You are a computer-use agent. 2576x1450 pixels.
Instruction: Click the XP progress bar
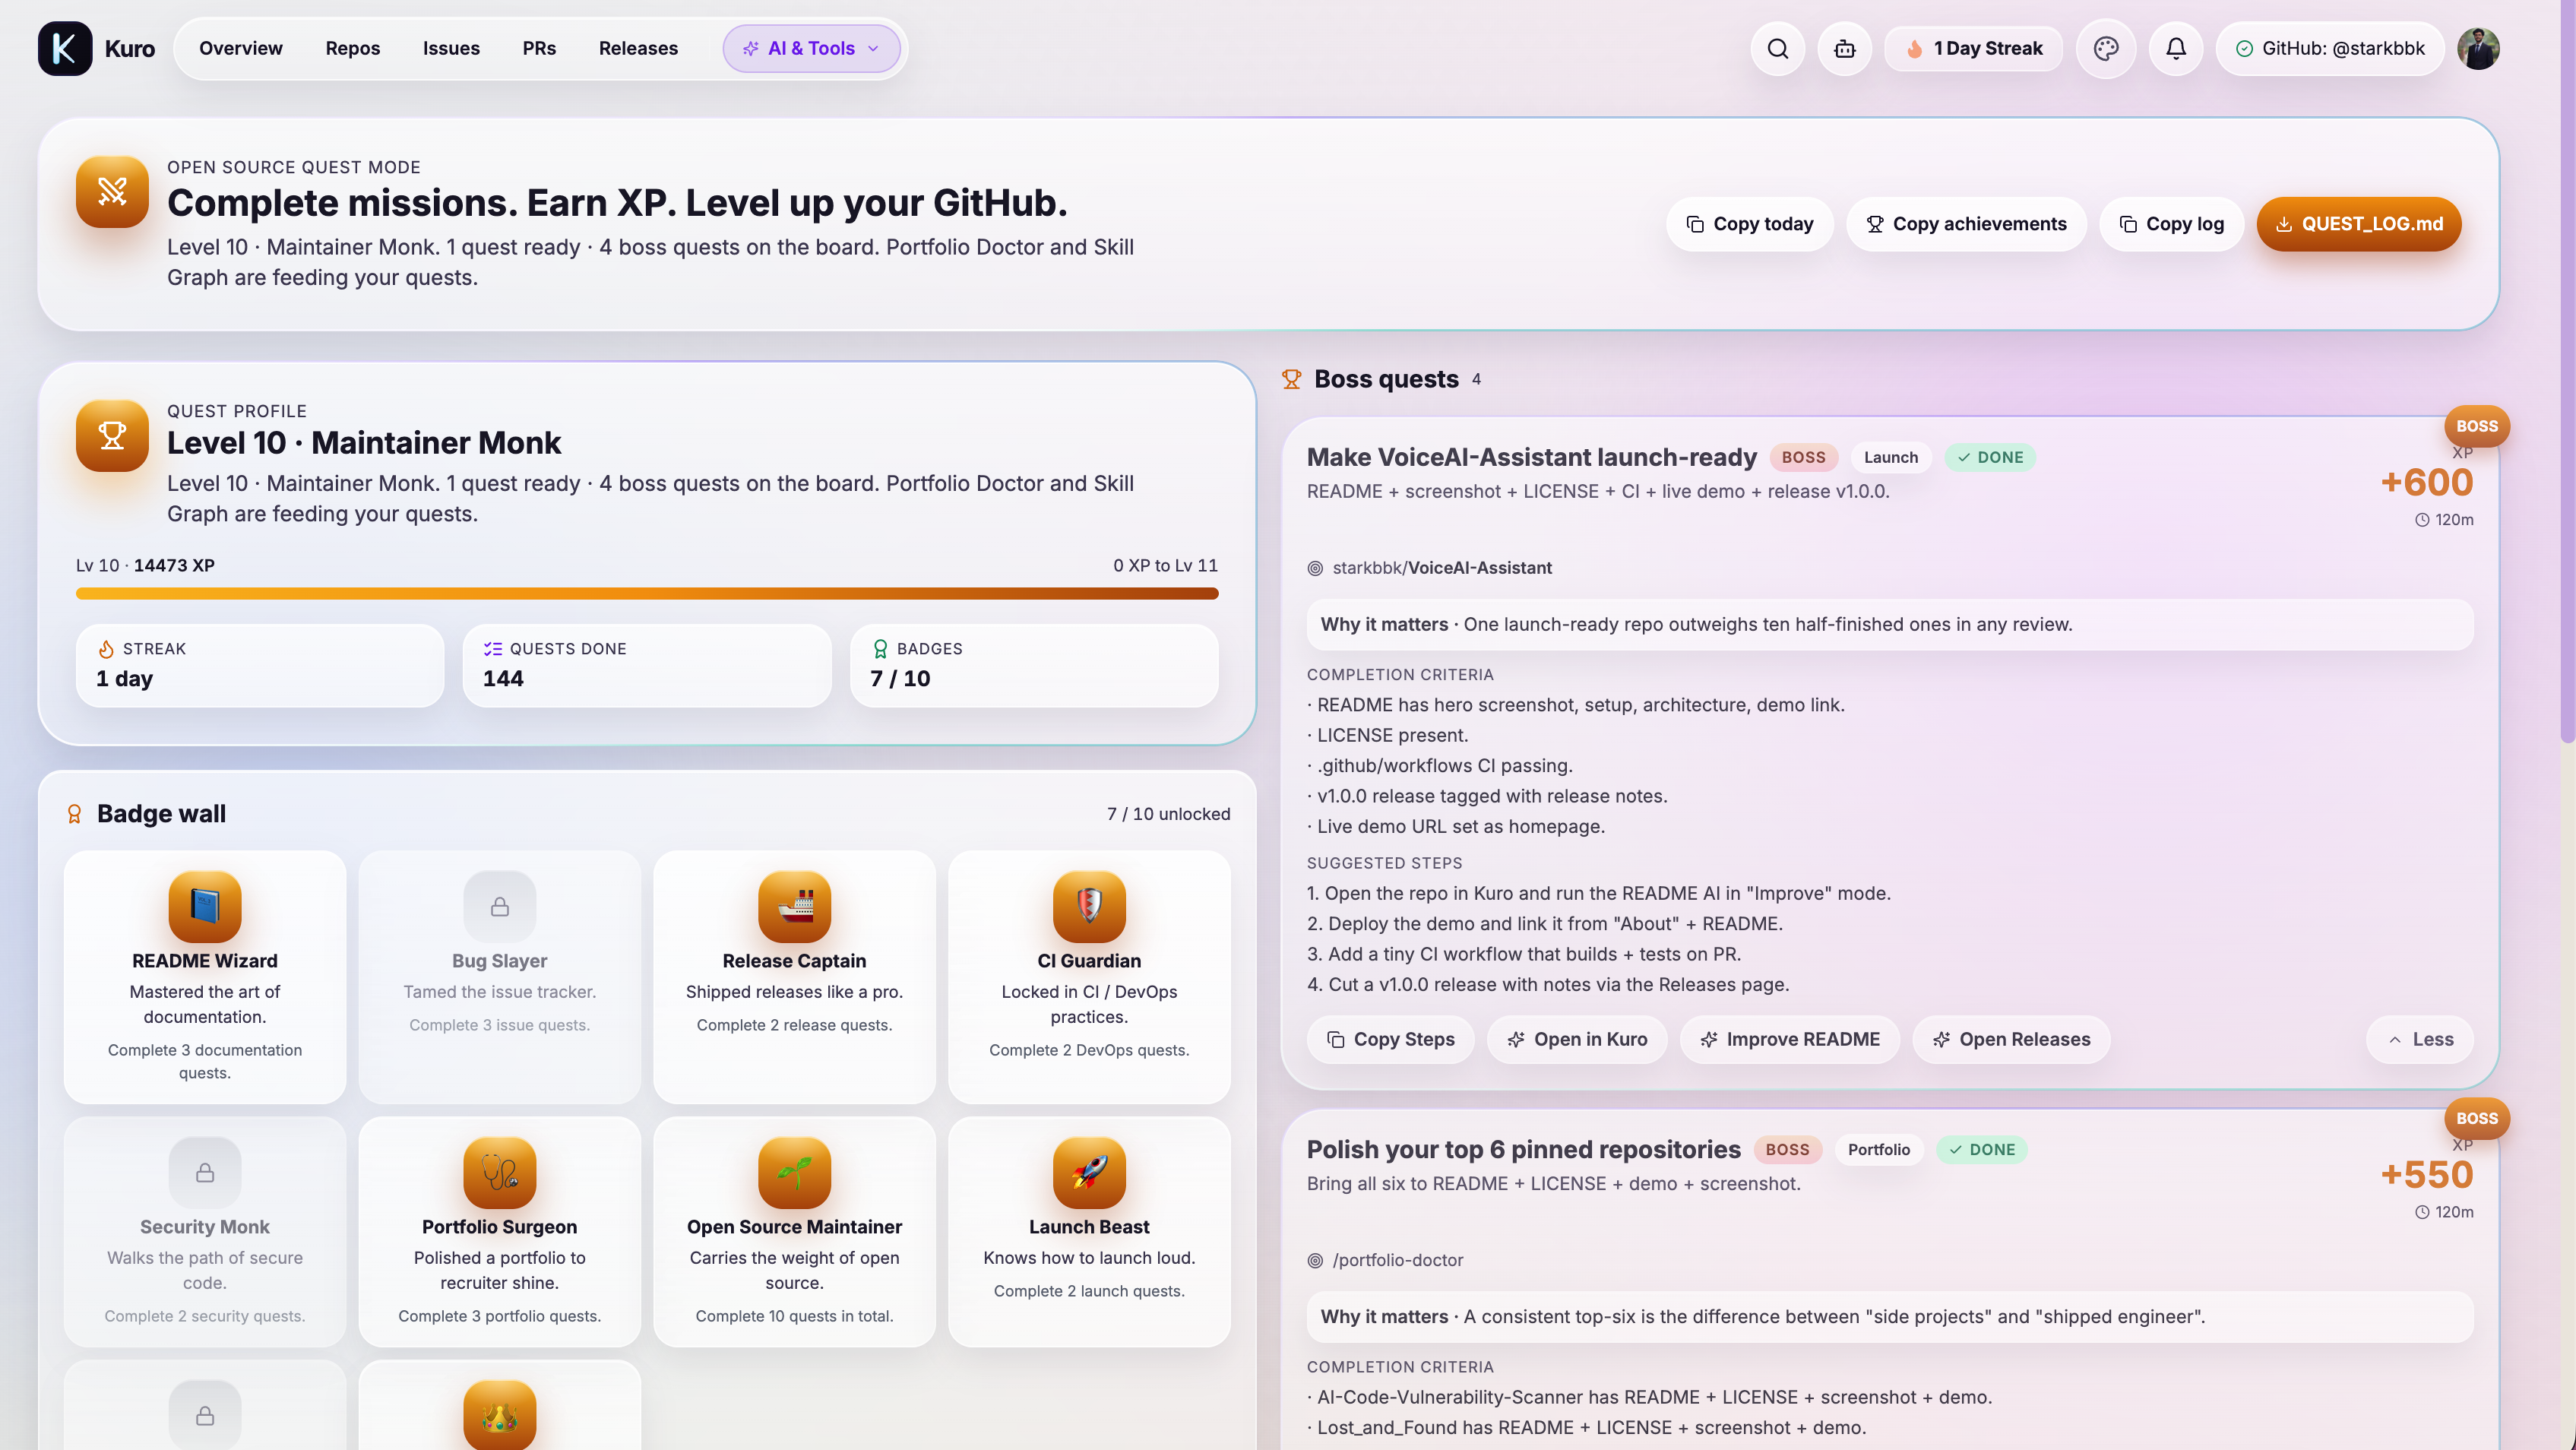click(647, 593)
